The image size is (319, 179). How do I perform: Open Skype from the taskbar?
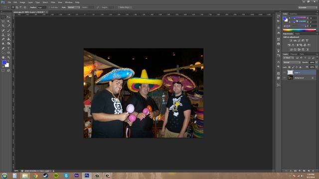pos(66,176)
